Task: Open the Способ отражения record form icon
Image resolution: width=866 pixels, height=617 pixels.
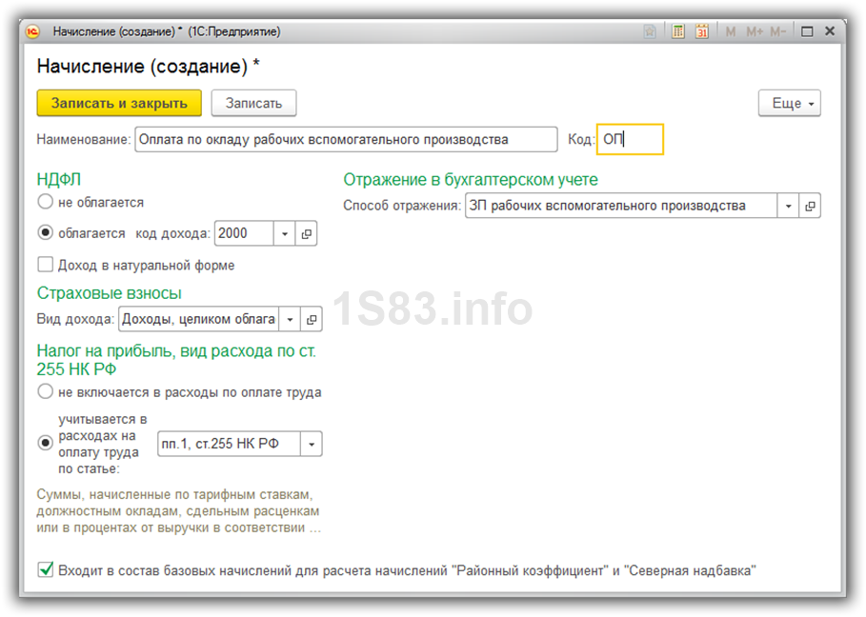Action: [x=810, y=206]
